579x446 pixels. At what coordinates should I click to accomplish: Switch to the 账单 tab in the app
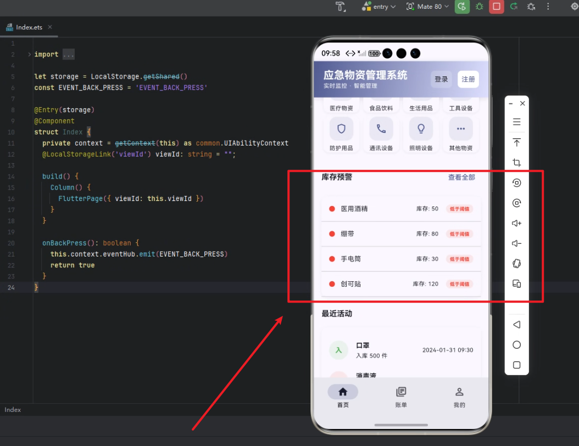tap(400, 397)
